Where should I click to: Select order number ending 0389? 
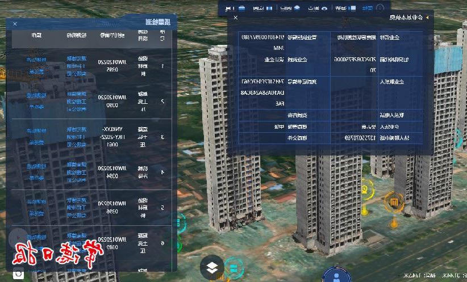[112, 243]
